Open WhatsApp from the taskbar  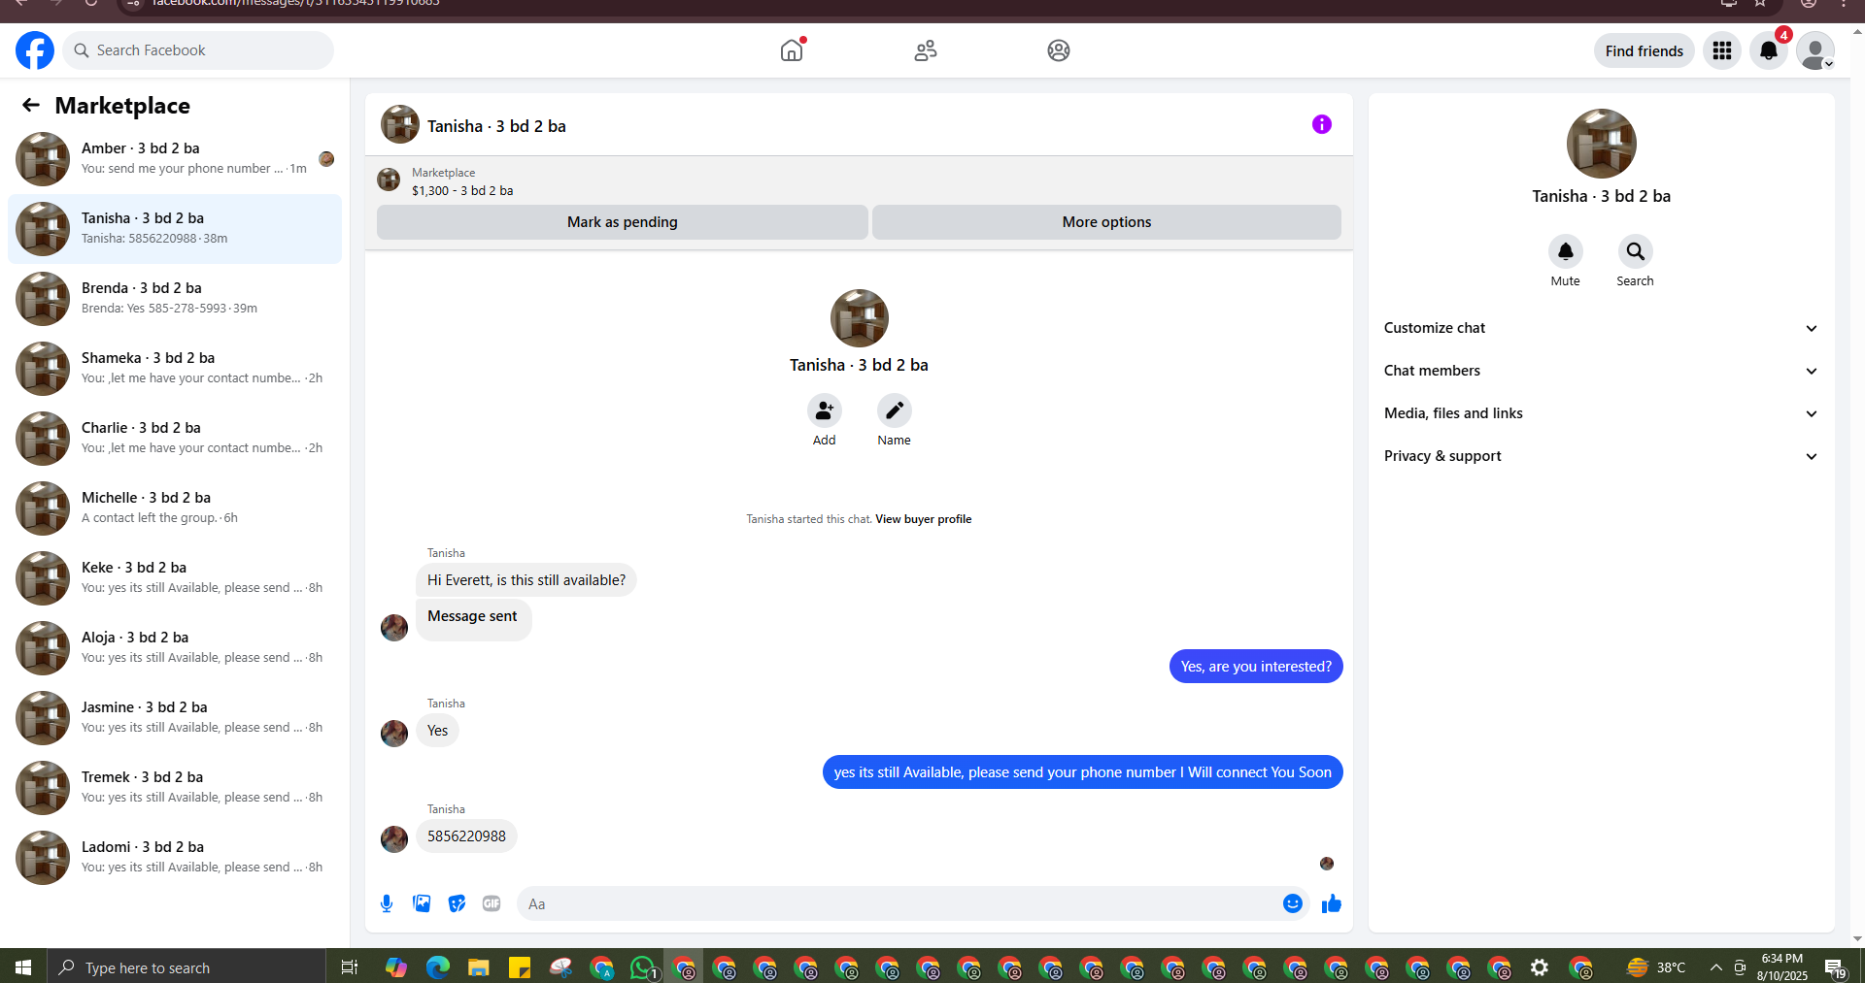[x=642, y=967]
